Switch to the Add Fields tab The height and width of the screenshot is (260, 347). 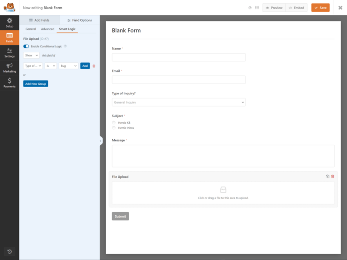(x=39, y=20)
